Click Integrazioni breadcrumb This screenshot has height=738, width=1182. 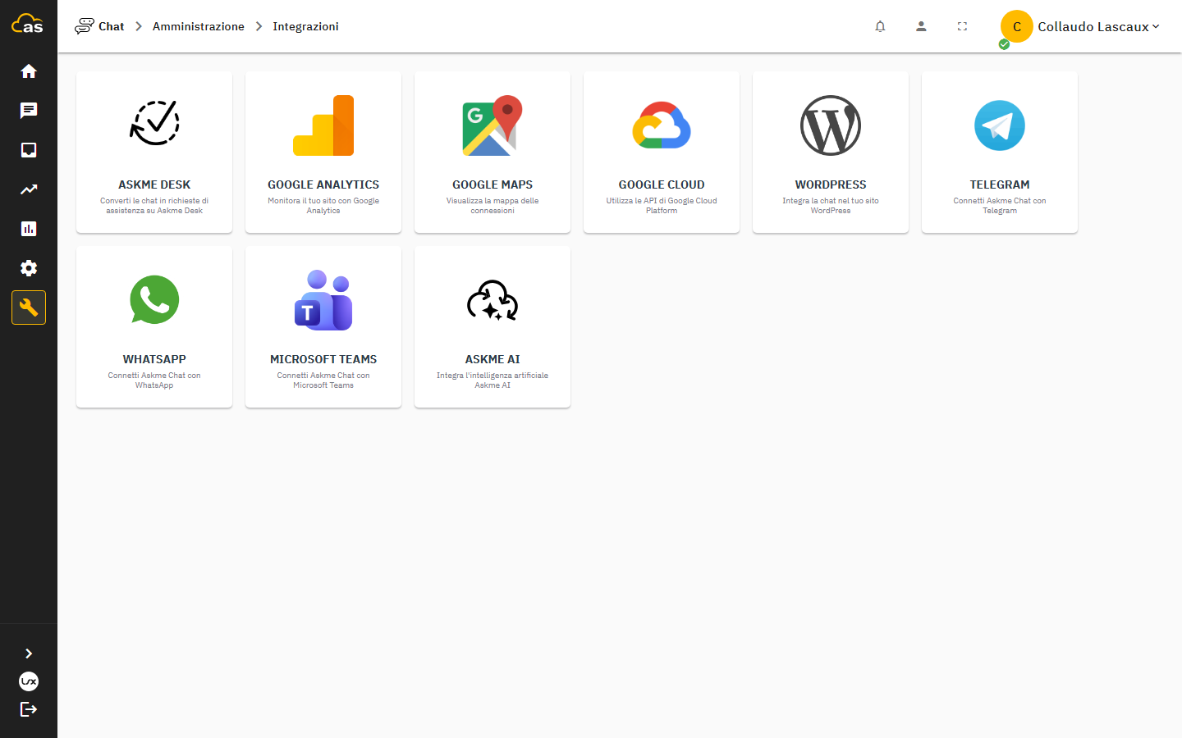point(305,26)
